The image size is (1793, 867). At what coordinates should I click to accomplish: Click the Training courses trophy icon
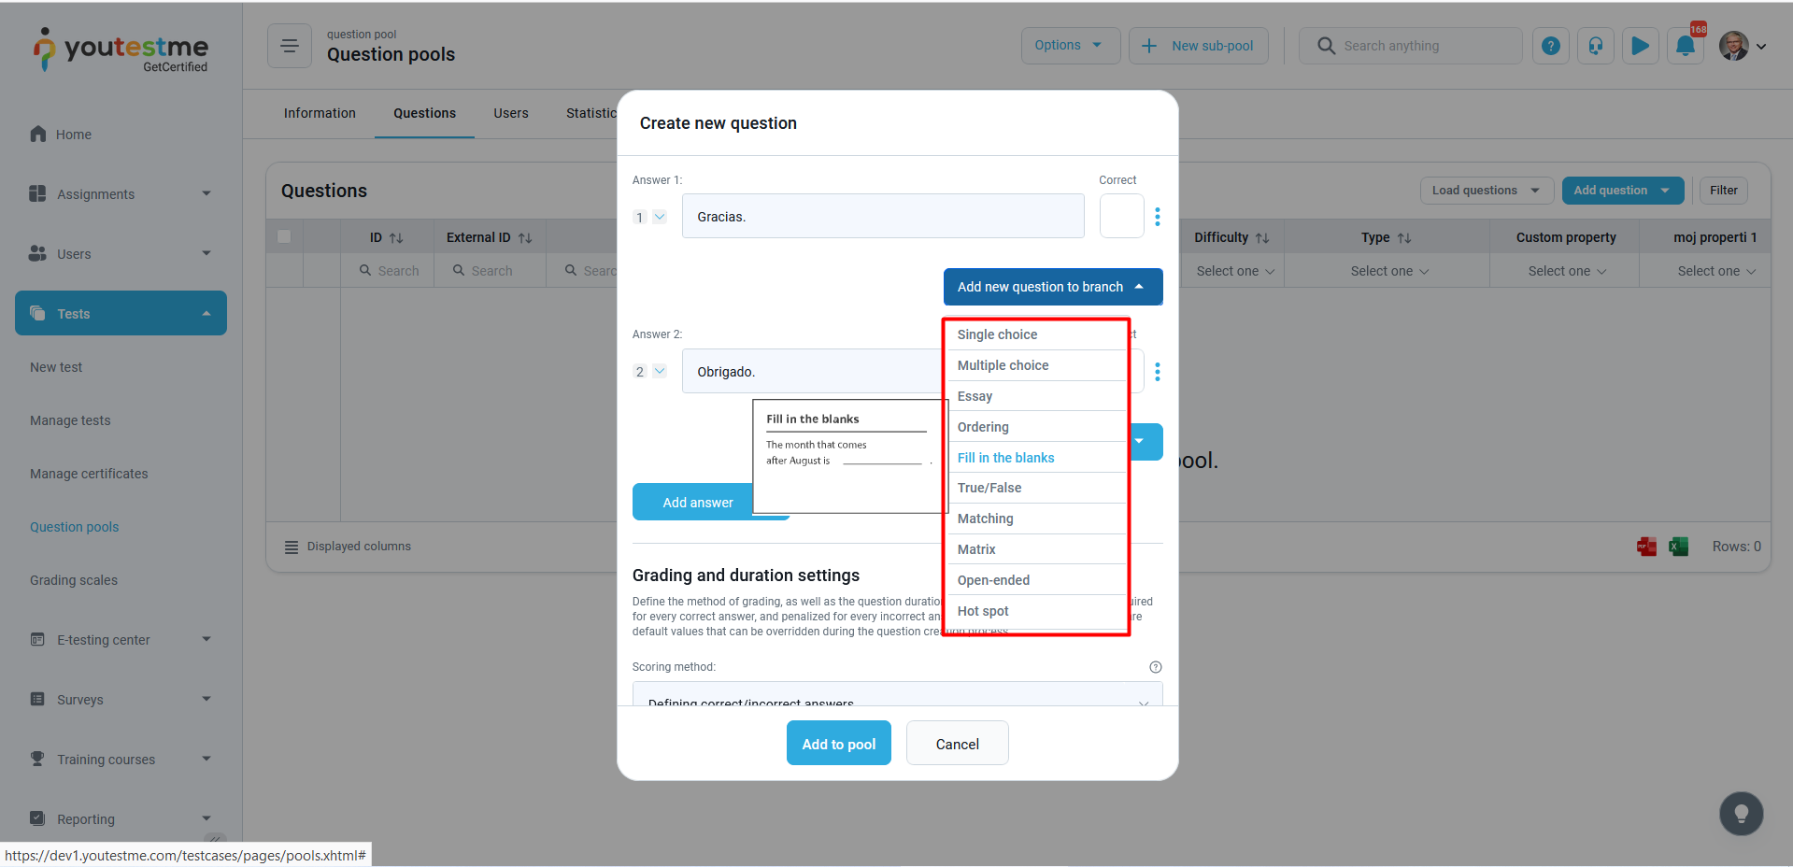pos(37,759)
